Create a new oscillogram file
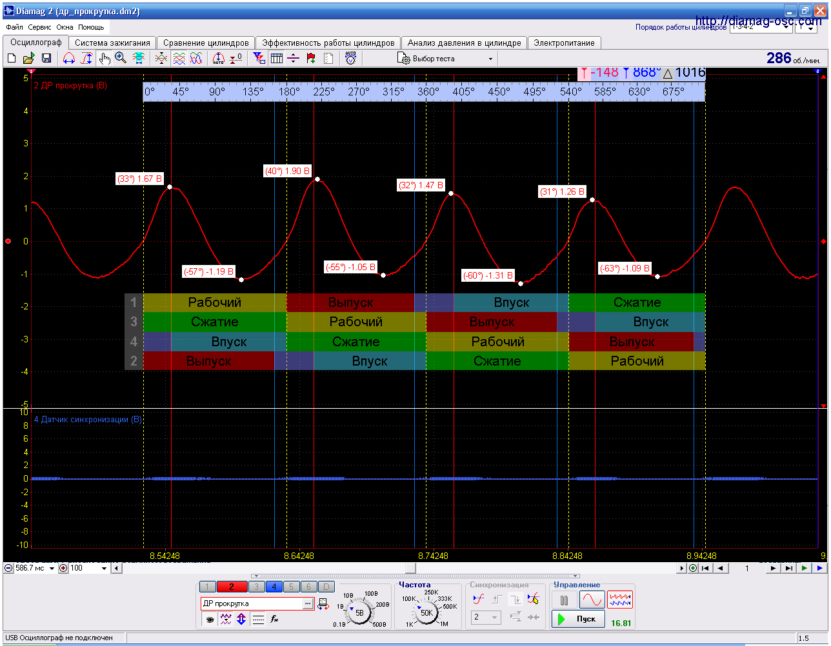The image size is (831, 646). [12, 59]
